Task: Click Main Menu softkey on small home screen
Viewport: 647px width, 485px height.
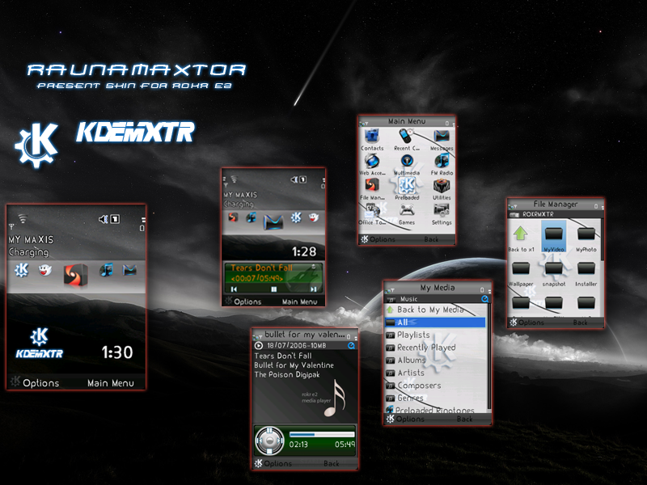Action: point(299,302)
